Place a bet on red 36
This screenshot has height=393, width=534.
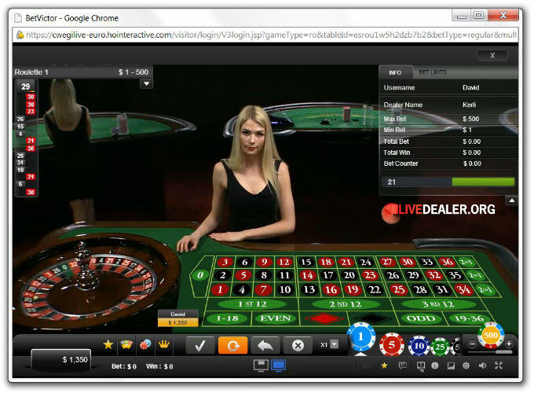tap(447, 262)
